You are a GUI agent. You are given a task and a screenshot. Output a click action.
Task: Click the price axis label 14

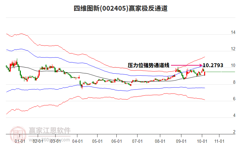click(233, 32)
